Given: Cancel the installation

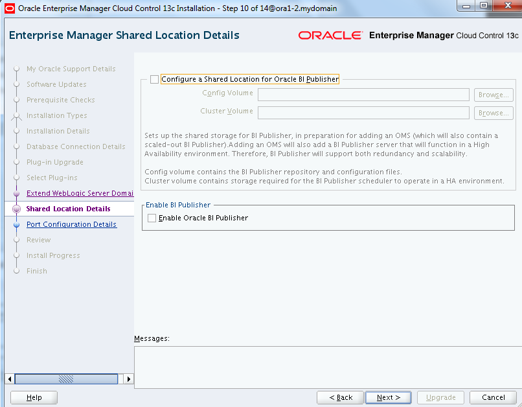Looking at the screenshot, I should 493,397.
